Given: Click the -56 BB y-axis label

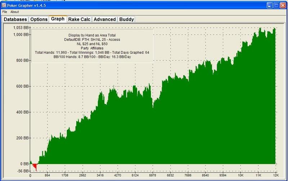Looking at the screenshot, I should coord(23,171).
